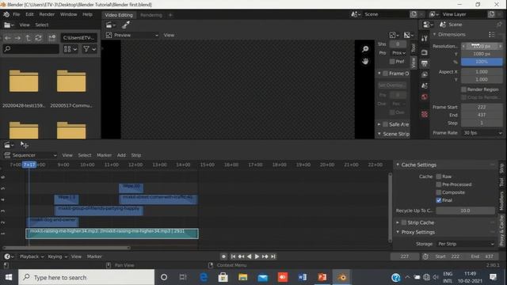This screenshot has height=285, width=507.
Task: Open the Render menu
Action: pos(47,14)
